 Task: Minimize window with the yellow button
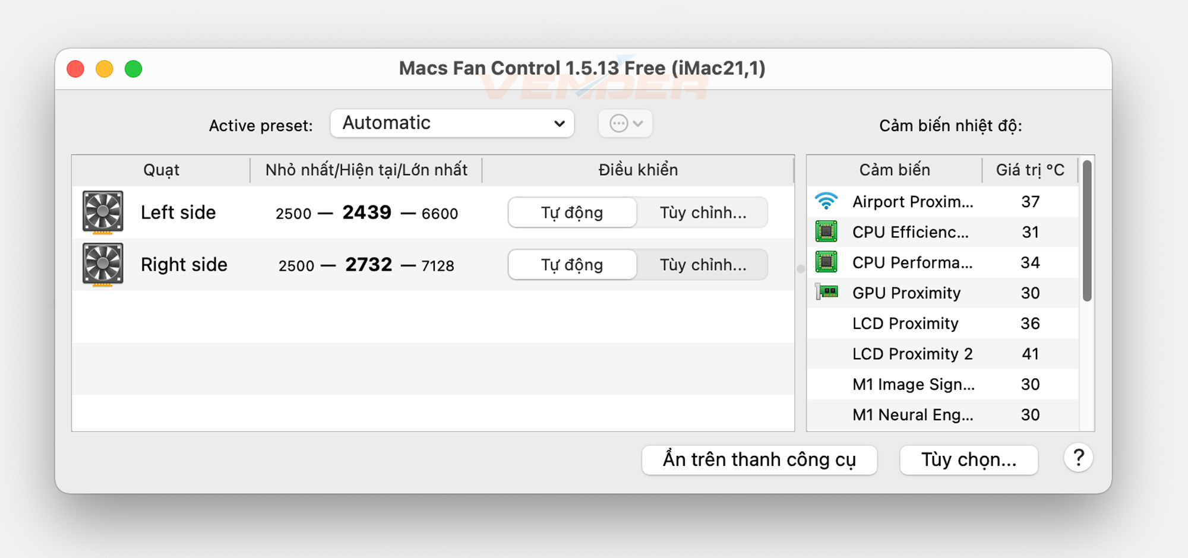[105, 69]
